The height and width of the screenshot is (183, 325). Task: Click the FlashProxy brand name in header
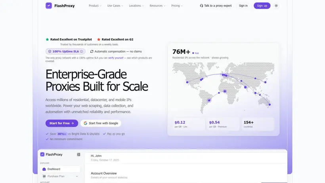click(65, 6)
